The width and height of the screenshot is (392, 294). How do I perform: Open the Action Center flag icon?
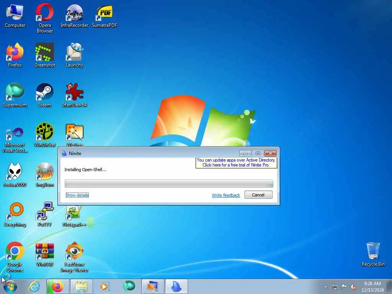(x=344, y=286)
